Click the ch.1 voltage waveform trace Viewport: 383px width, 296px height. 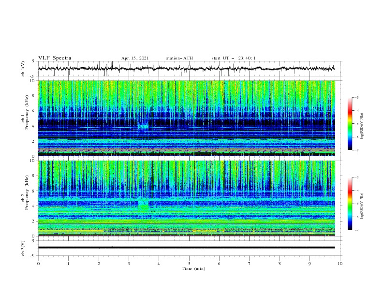186,69
